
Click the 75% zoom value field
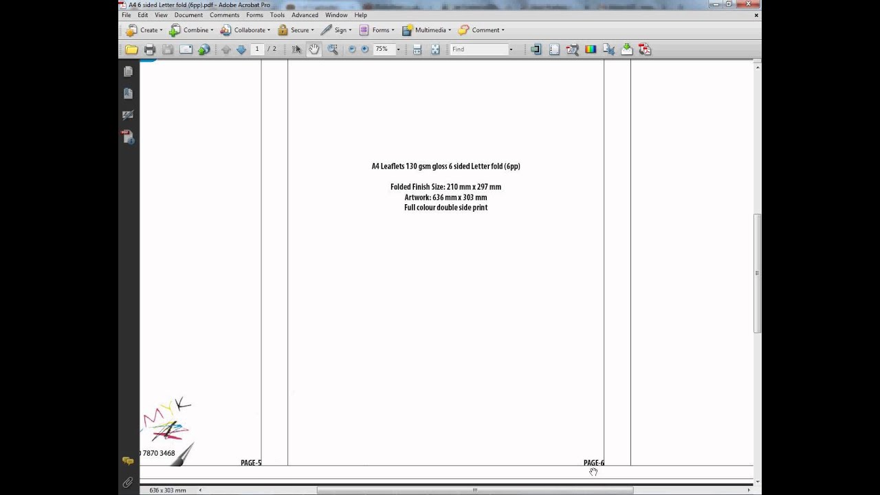pos(383,49)
